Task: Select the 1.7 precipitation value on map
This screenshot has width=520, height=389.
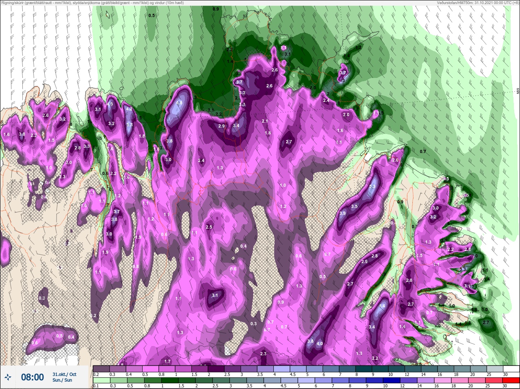Action: [167, 361]
